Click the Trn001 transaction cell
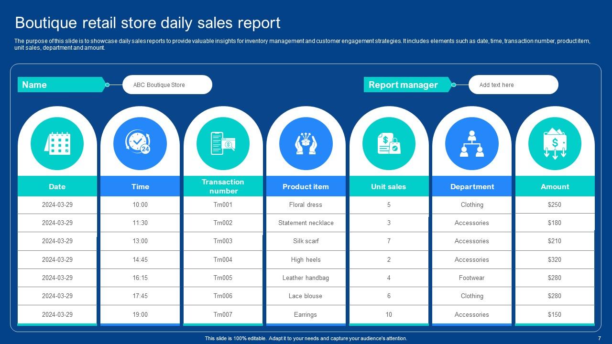 (x=223, y=204)
